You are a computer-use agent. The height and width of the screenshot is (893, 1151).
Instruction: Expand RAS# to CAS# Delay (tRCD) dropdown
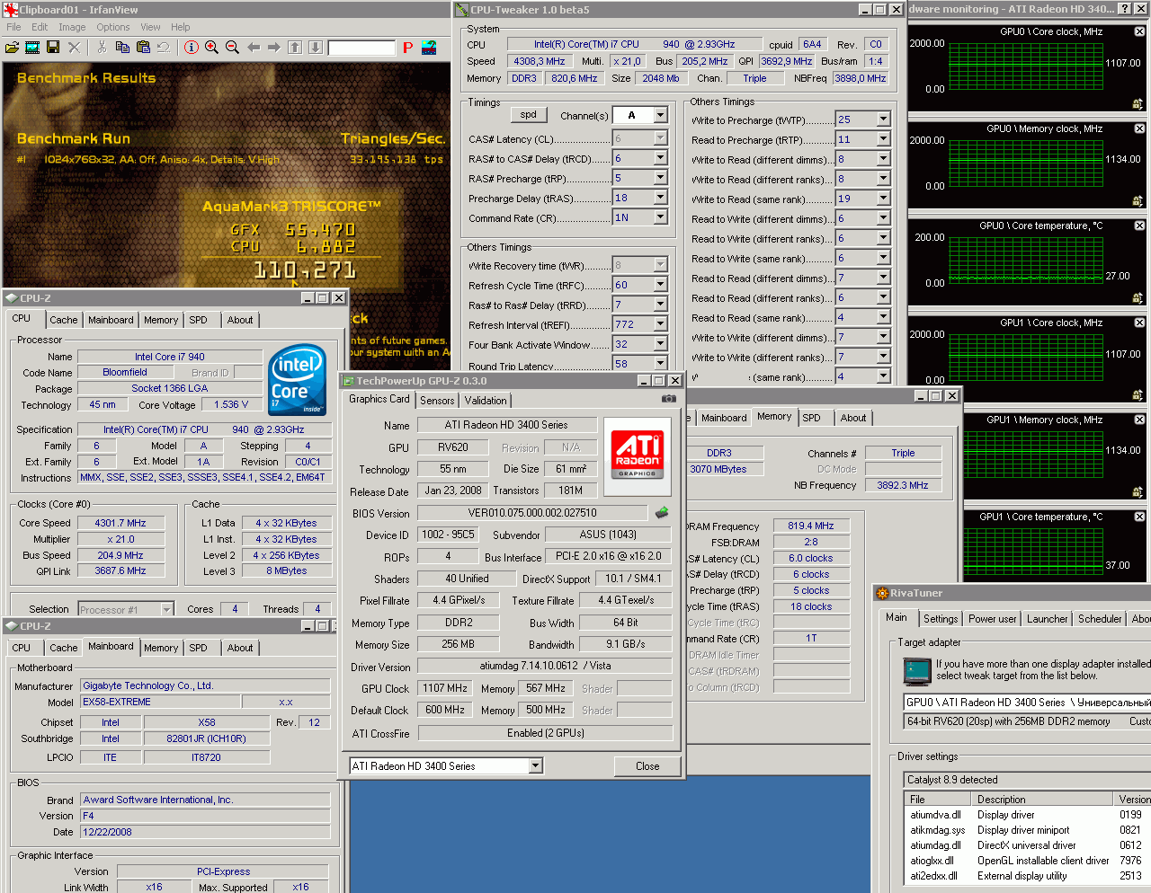click(661, 158)
